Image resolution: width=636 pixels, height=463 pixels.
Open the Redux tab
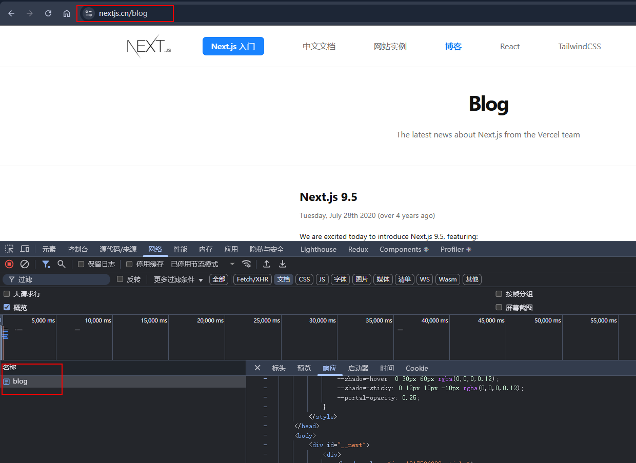[x=358, y=249]
